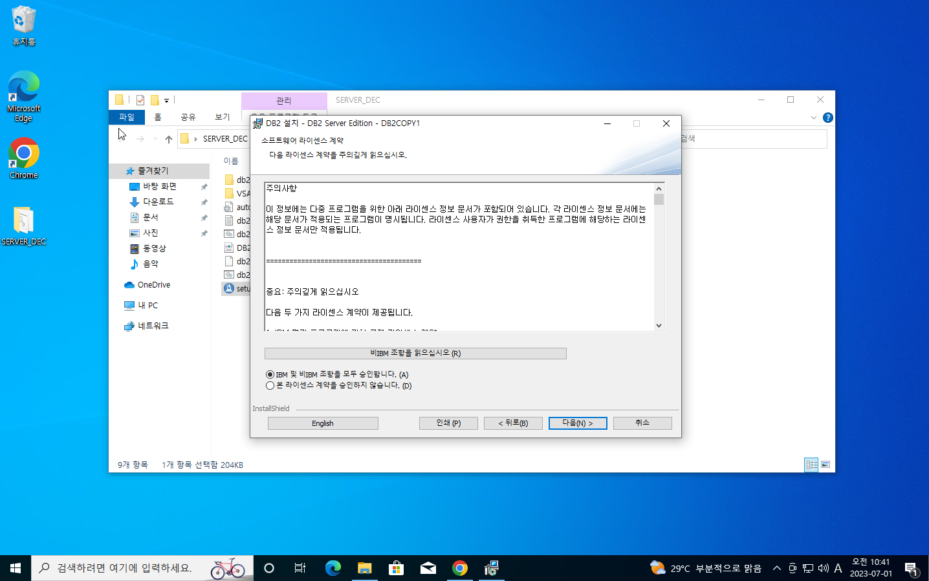The height and width of the screenshot is (581, 929).
Task: Select the setup file icon in Explorer
Action: coord(228,288)
